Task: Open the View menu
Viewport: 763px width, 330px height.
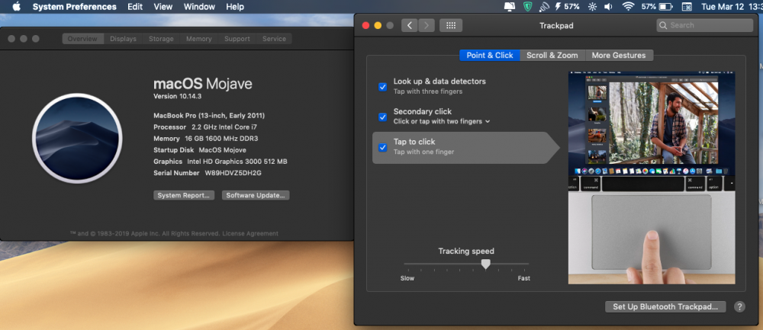Action: (x=163, y=7)
